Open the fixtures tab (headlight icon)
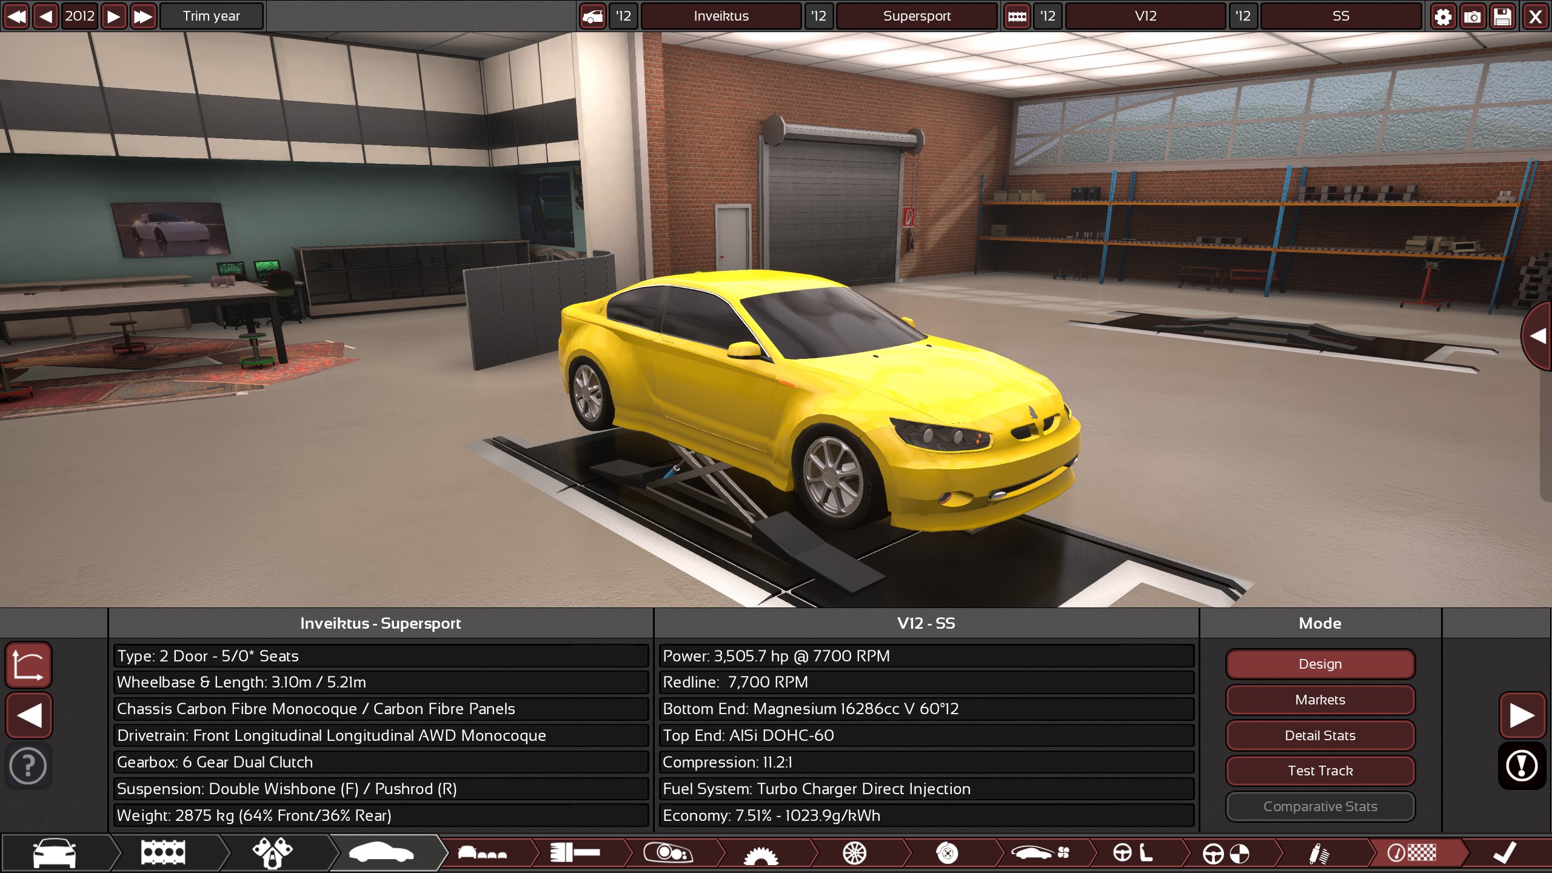The height and width of the screenshot is (873, 1552). pyautogui.click(x=668, y=853)
